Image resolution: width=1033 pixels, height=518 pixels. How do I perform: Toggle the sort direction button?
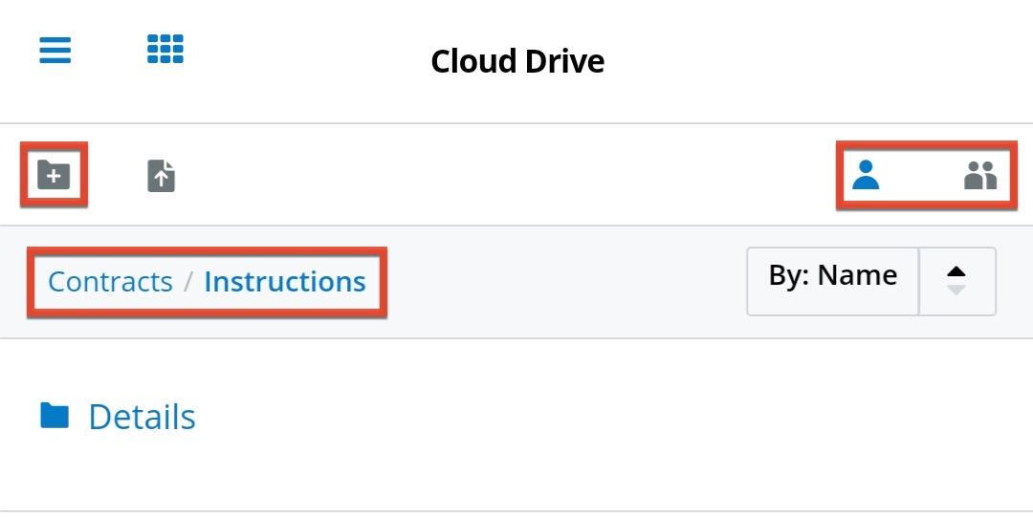(956, 281)
